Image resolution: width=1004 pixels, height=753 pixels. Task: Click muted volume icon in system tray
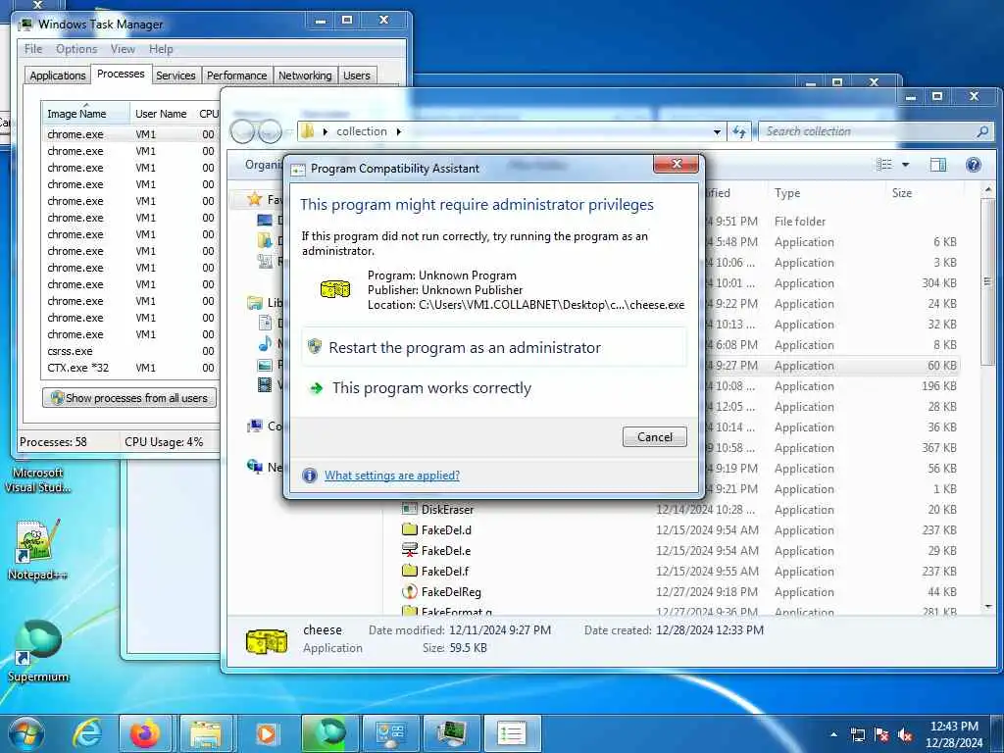pos(905,734)
